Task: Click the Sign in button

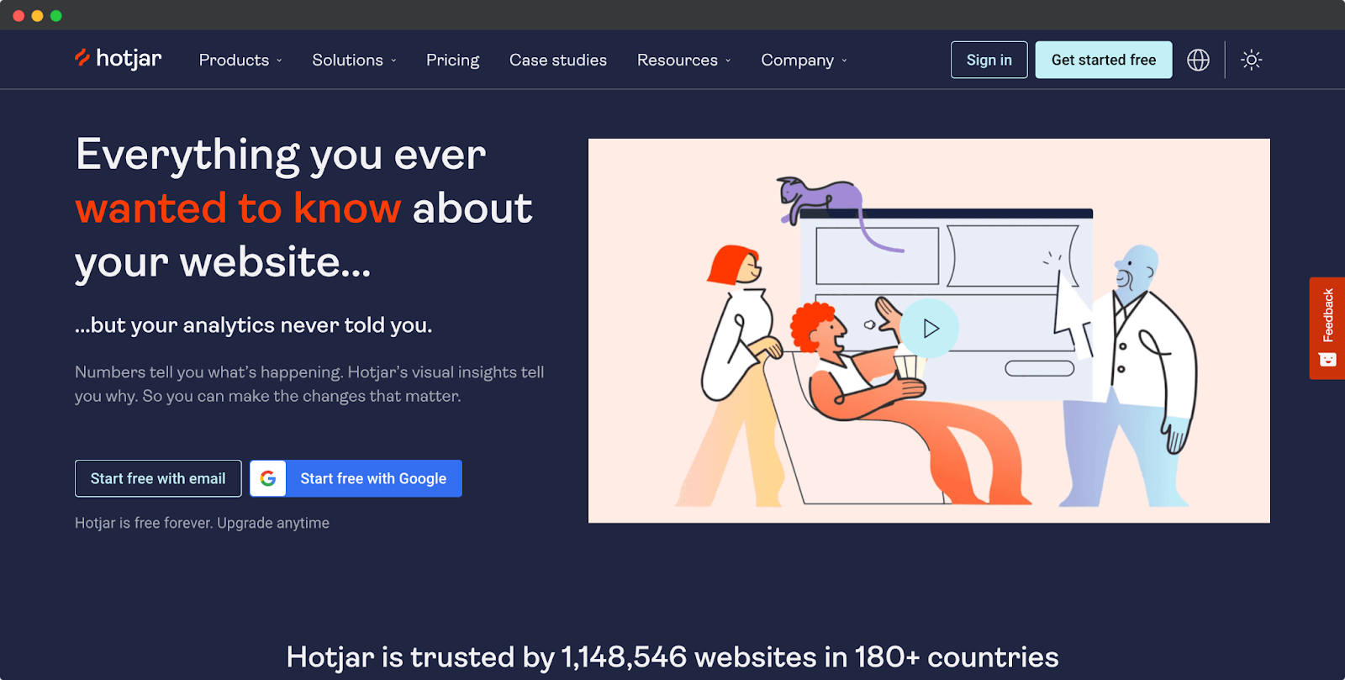Action: pyautogui.click(x=989, y=60)
